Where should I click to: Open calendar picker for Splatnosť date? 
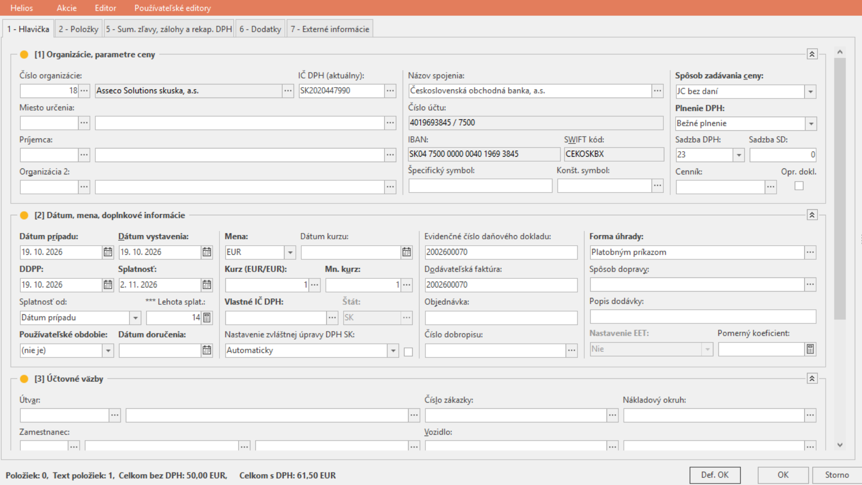tap(207, 285)
